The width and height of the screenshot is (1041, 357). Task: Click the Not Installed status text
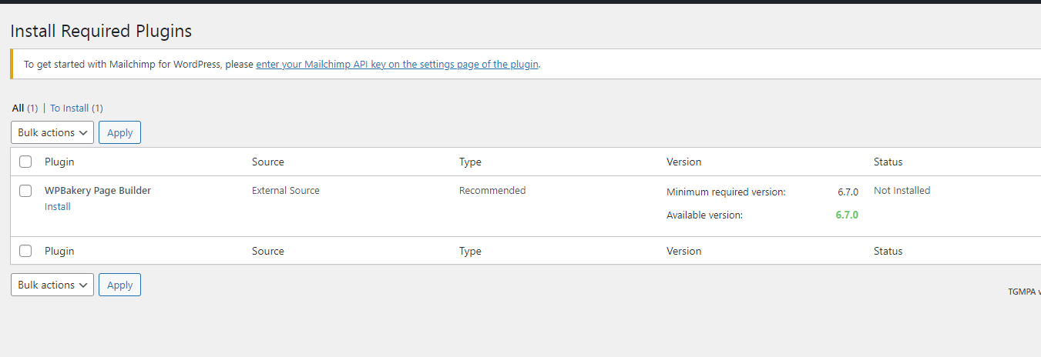[x=902, y=190]
